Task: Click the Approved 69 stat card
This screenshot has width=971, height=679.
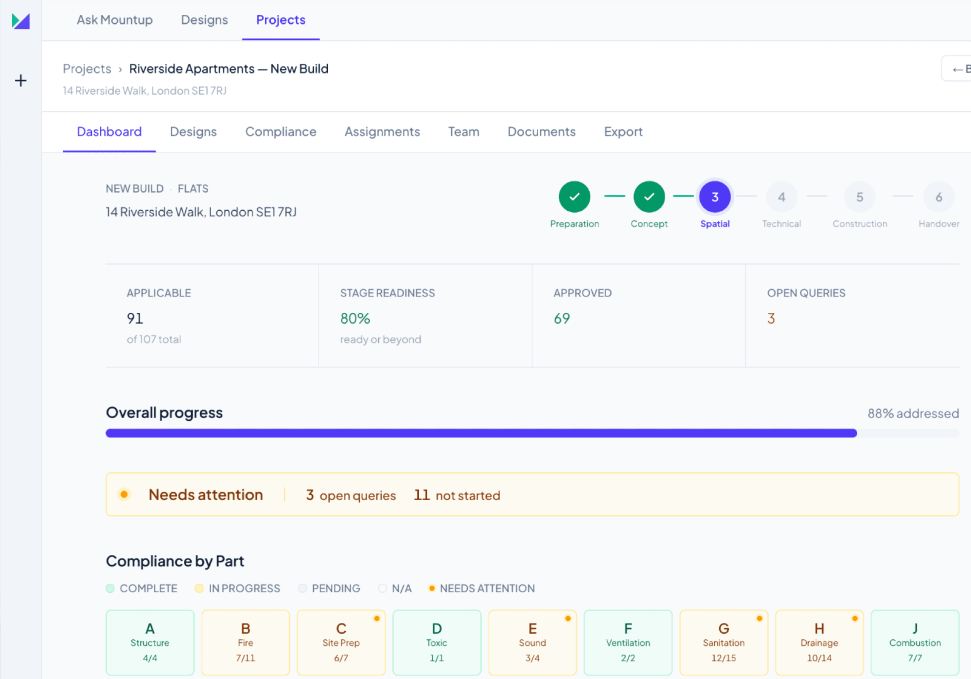Action: [x=639, y=315]
